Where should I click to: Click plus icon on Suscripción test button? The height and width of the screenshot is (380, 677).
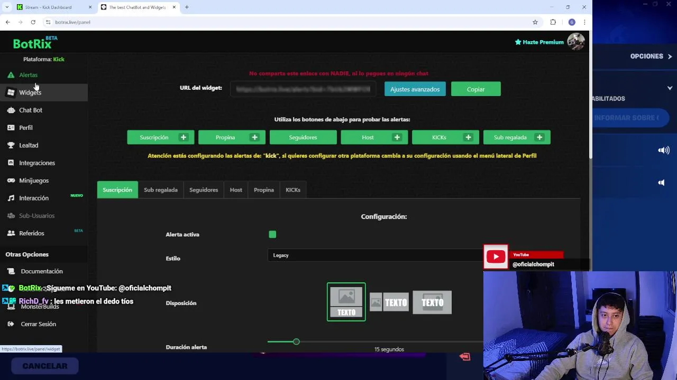point(184,137)
